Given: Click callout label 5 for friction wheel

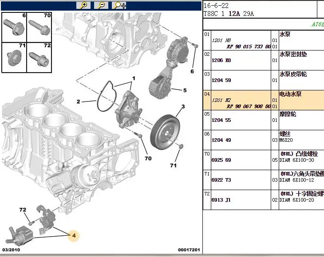Looking at the screenshot, I should (185, 90).
